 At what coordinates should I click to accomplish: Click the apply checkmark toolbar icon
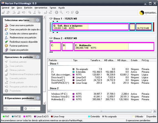click(77, 12)
